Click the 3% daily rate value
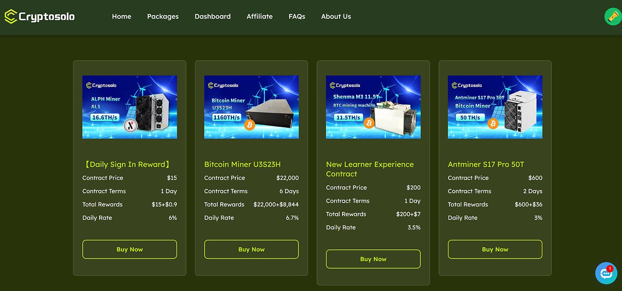 [538, 218]
